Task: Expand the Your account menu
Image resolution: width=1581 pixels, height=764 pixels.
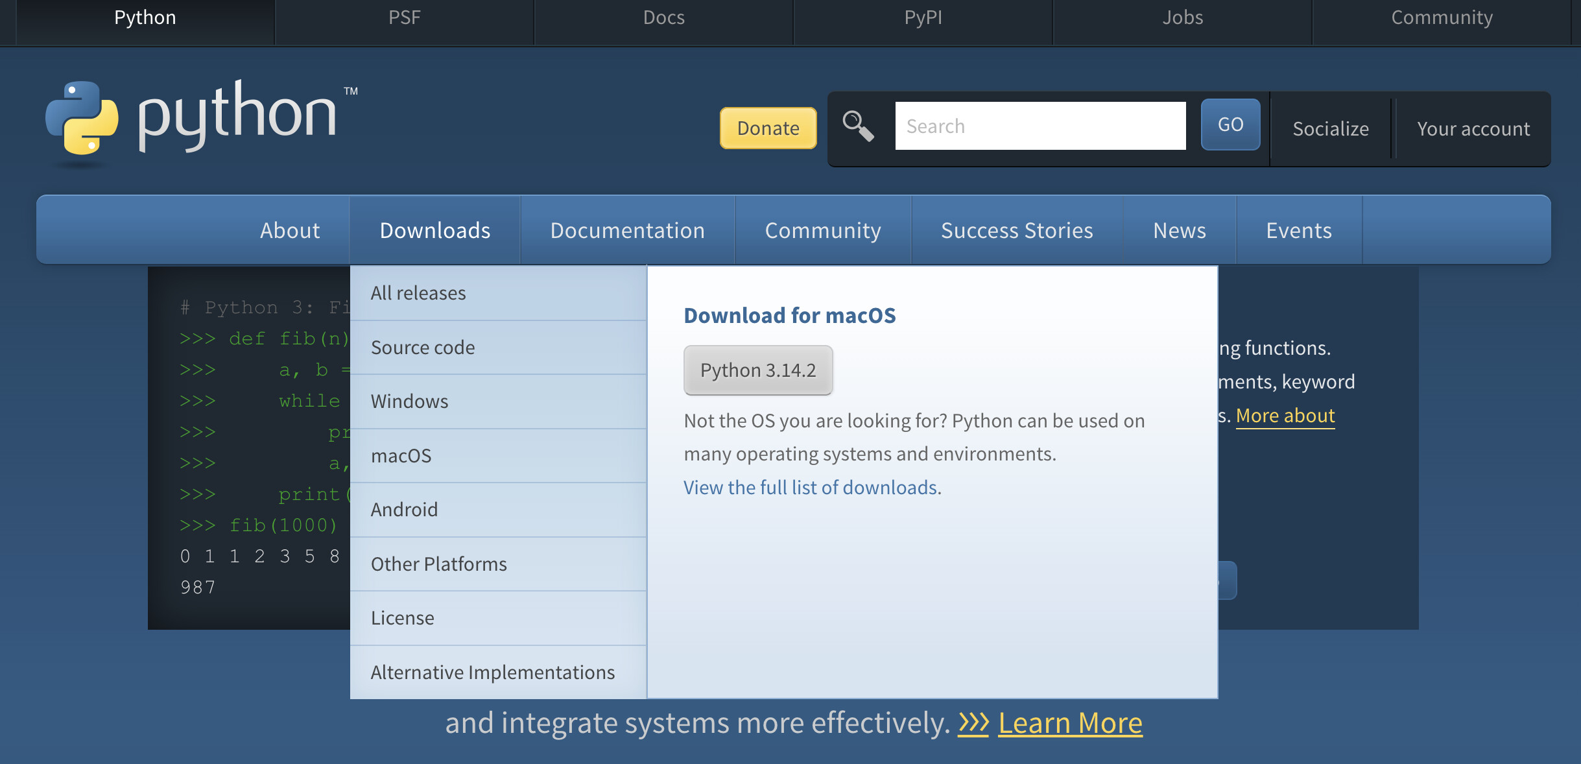Action: pos(1473,128)
